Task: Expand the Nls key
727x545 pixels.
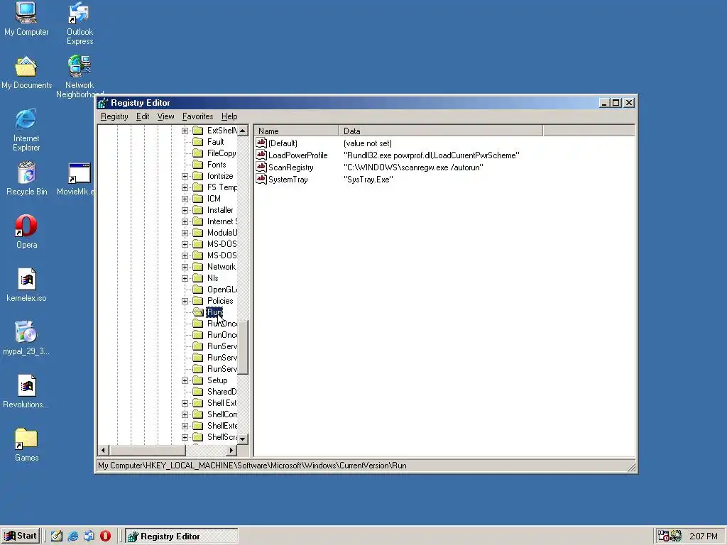Action: pos(185,278)
